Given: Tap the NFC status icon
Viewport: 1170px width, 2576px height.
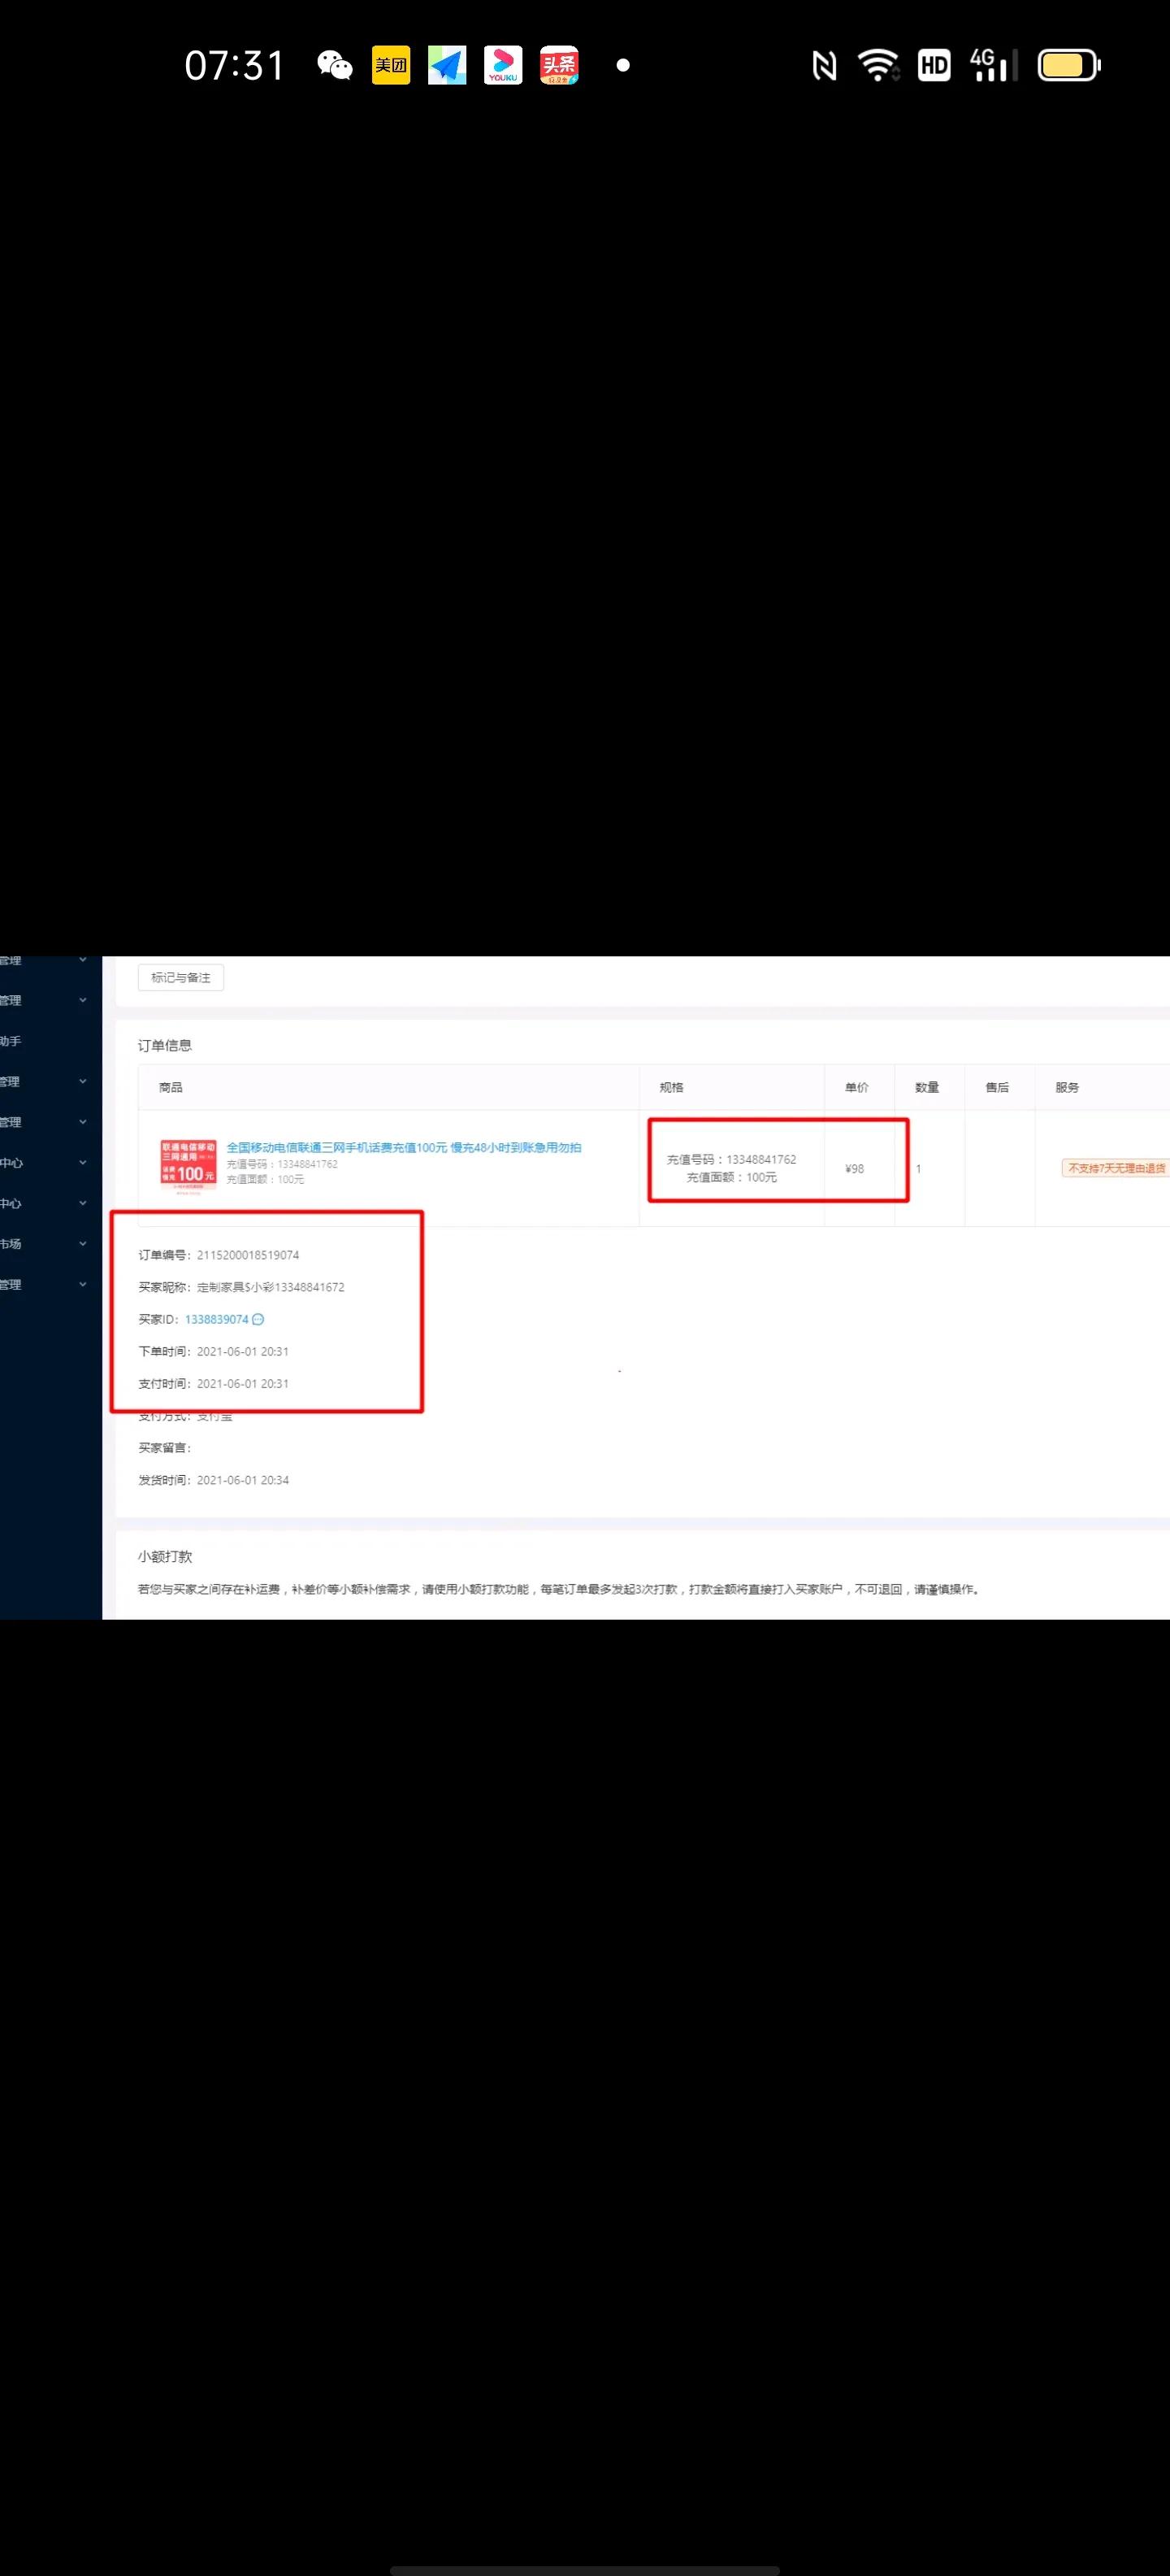Looking at the screenshot, I should (x=825, y=66).
